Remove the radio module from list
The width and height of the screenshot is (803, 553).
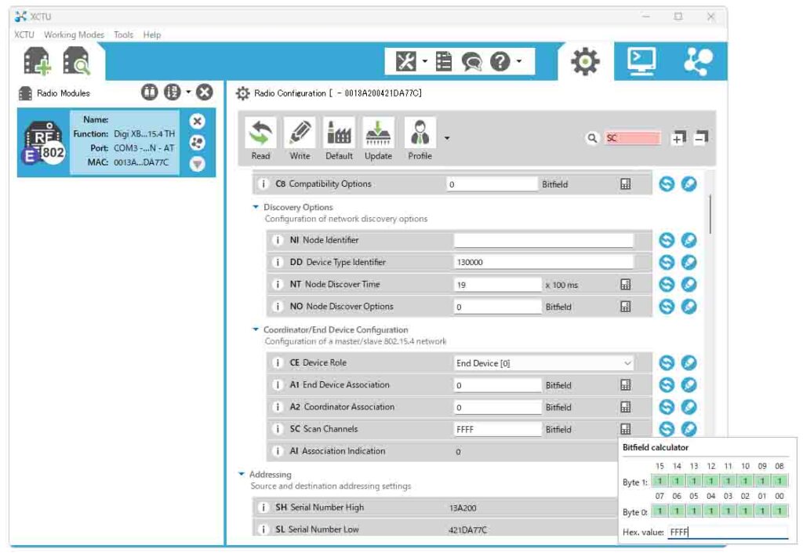pos(198,121)
